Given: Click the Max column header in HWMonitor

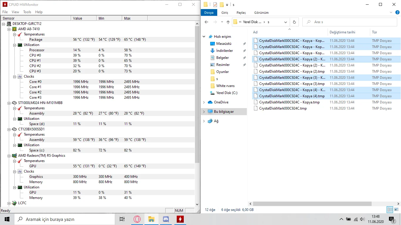Looking at the screenshot, I should (134, 18).
